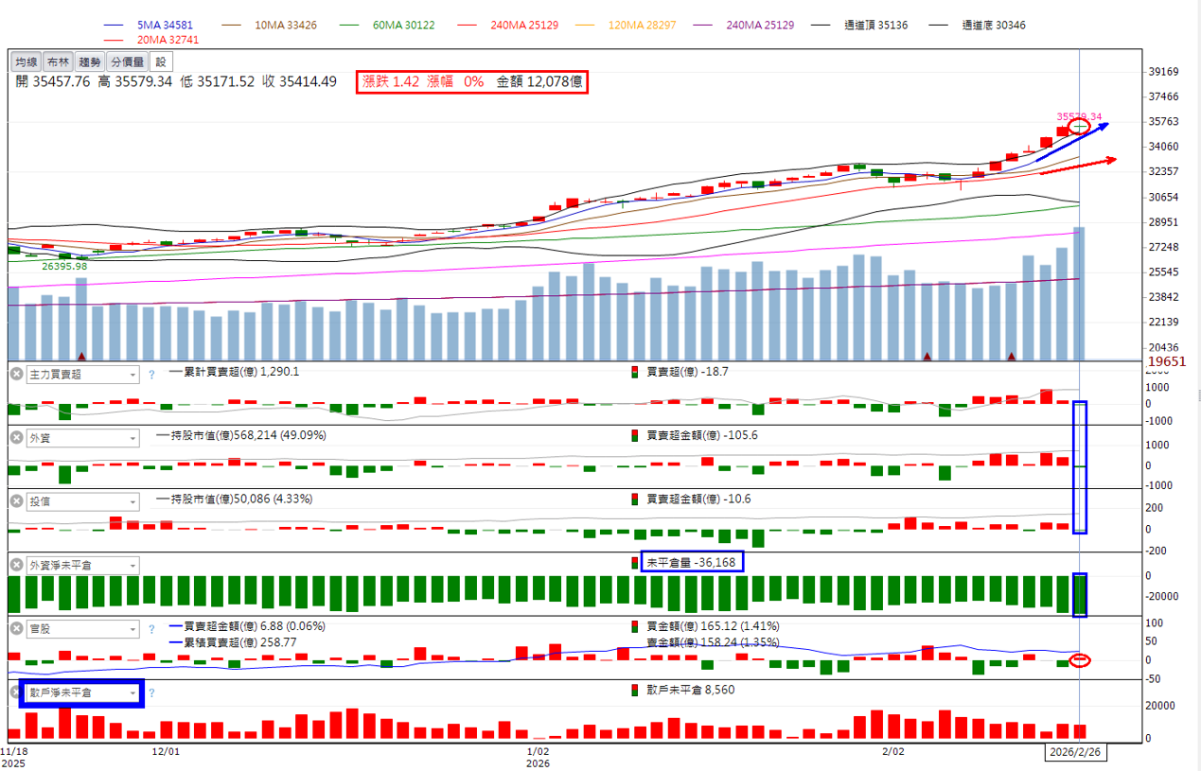Close the 投信 indicator panel
This screenshot has height=771, width=1201.
point(16,501)
